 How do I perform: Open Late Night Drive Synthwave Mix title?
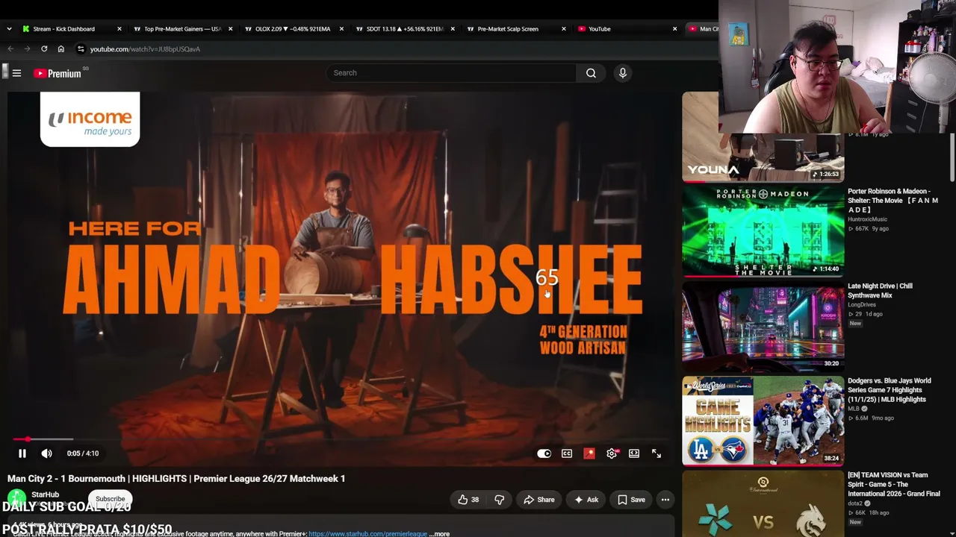(x=880, y=291)
